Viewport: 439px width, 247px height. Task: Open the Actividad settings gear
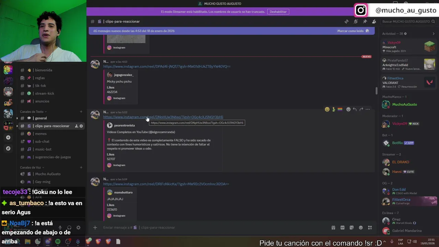click(x=405, y=34)
